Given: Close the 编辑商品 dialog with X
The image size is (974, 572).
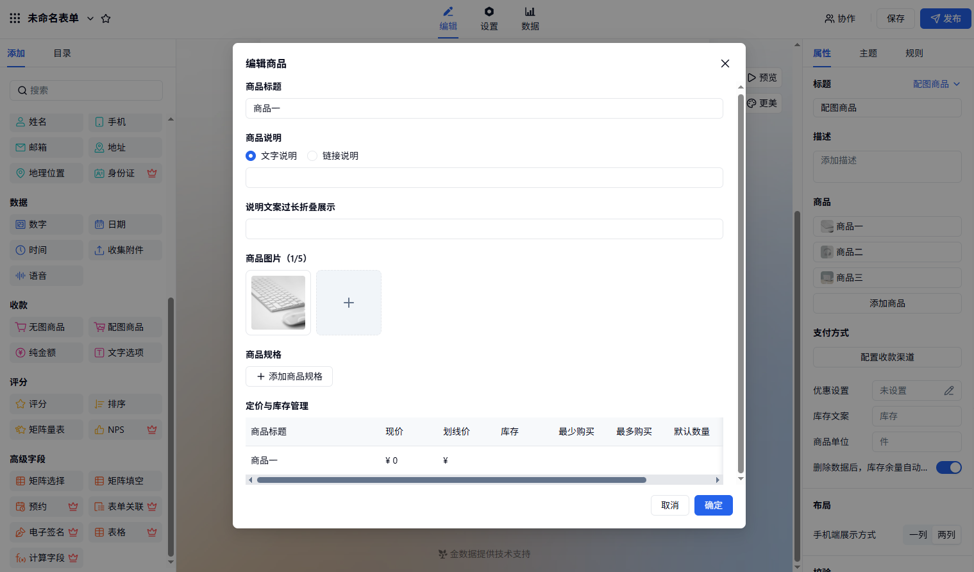Looking at the screenshot, I should tap(725, 63).
